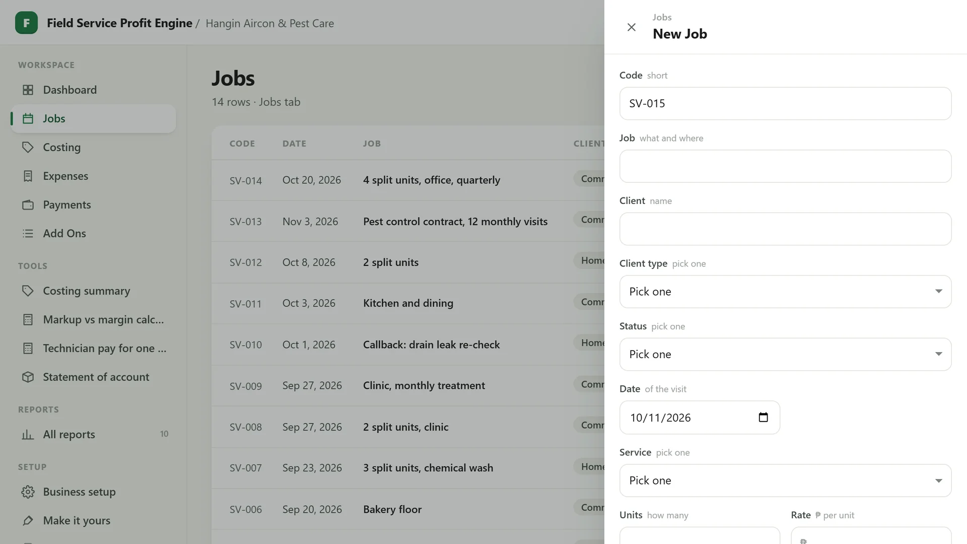Open Statement of account tool
The width and height of the screenshot is (967, 544).
coord(93,377)
